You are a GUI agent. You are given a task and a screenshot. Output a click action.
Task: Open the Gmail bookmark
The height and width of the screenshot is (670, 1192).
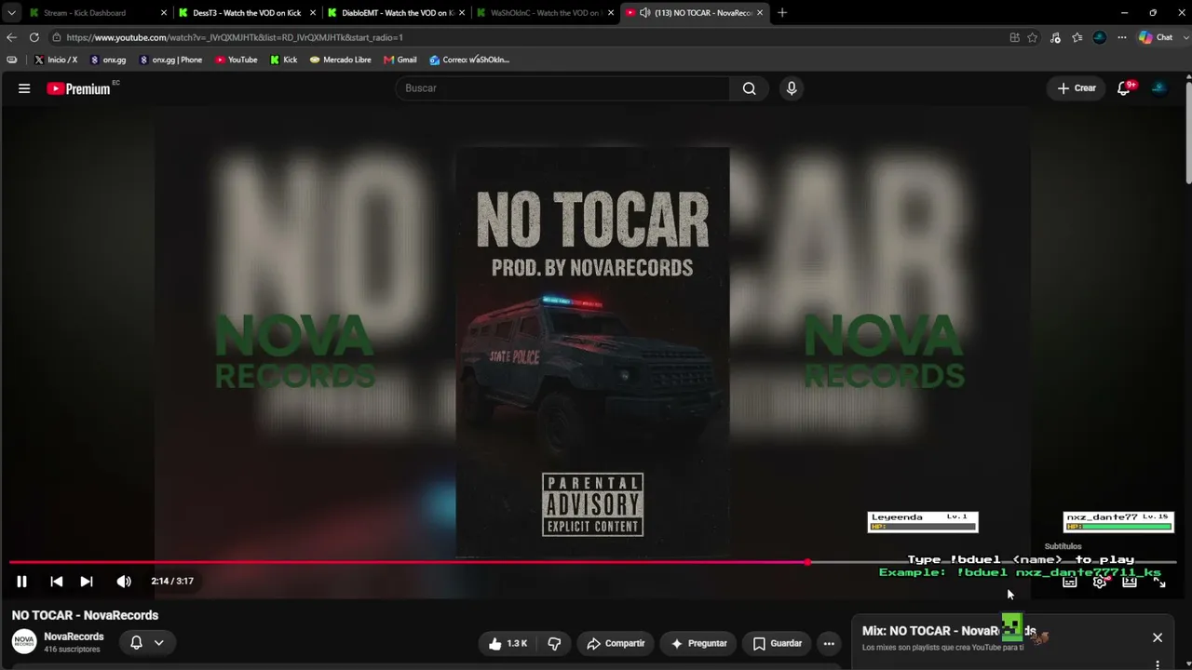[400, 60]
